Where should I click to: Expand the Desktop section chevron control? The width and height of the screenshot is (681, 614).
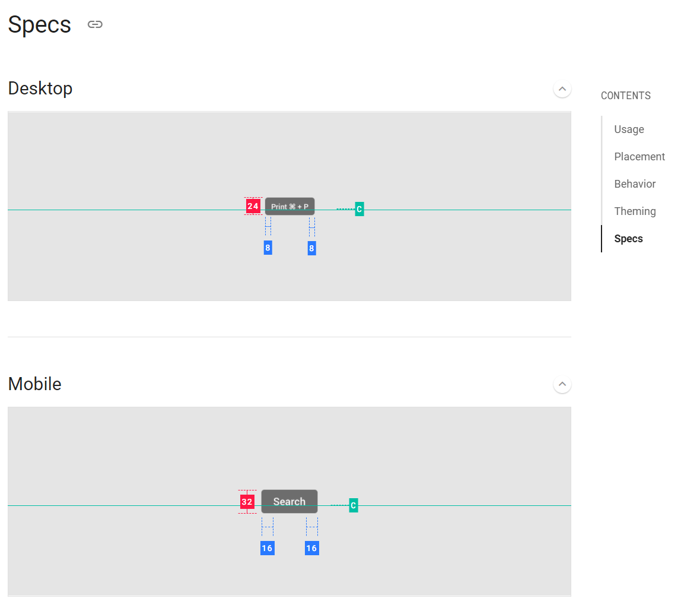(x=562, y=88)
